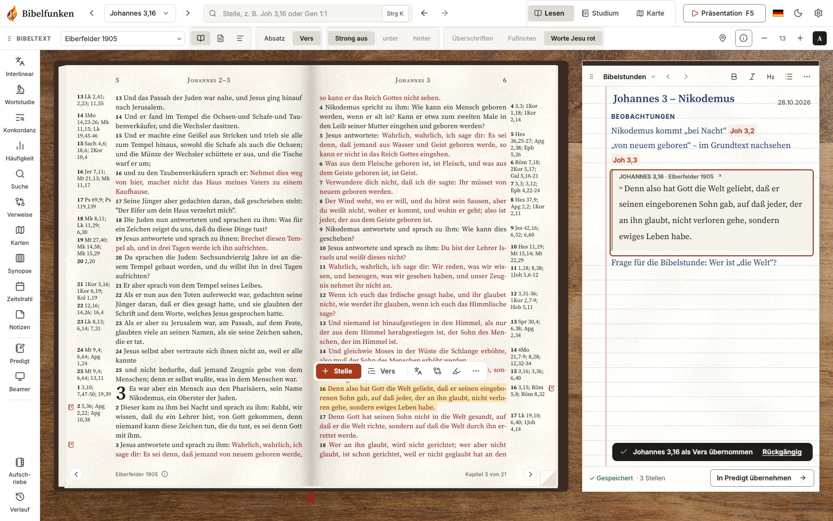Open the Wortstudie tool
Viewport: 833px width, 521px height.
click(20, 95)
